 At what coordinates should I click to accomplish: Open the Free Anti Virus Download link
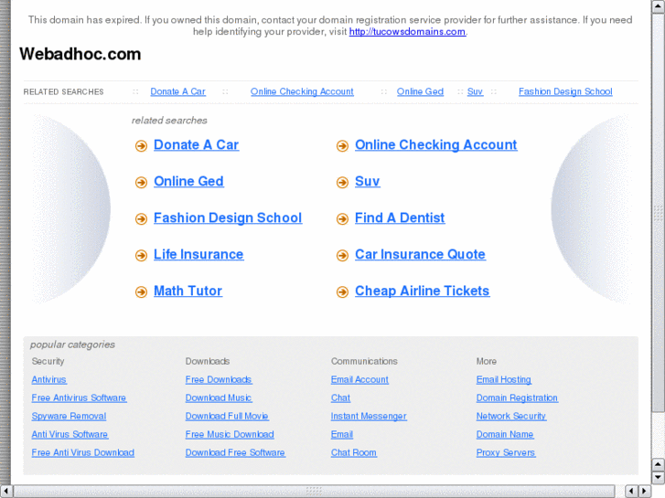(82, 452)
